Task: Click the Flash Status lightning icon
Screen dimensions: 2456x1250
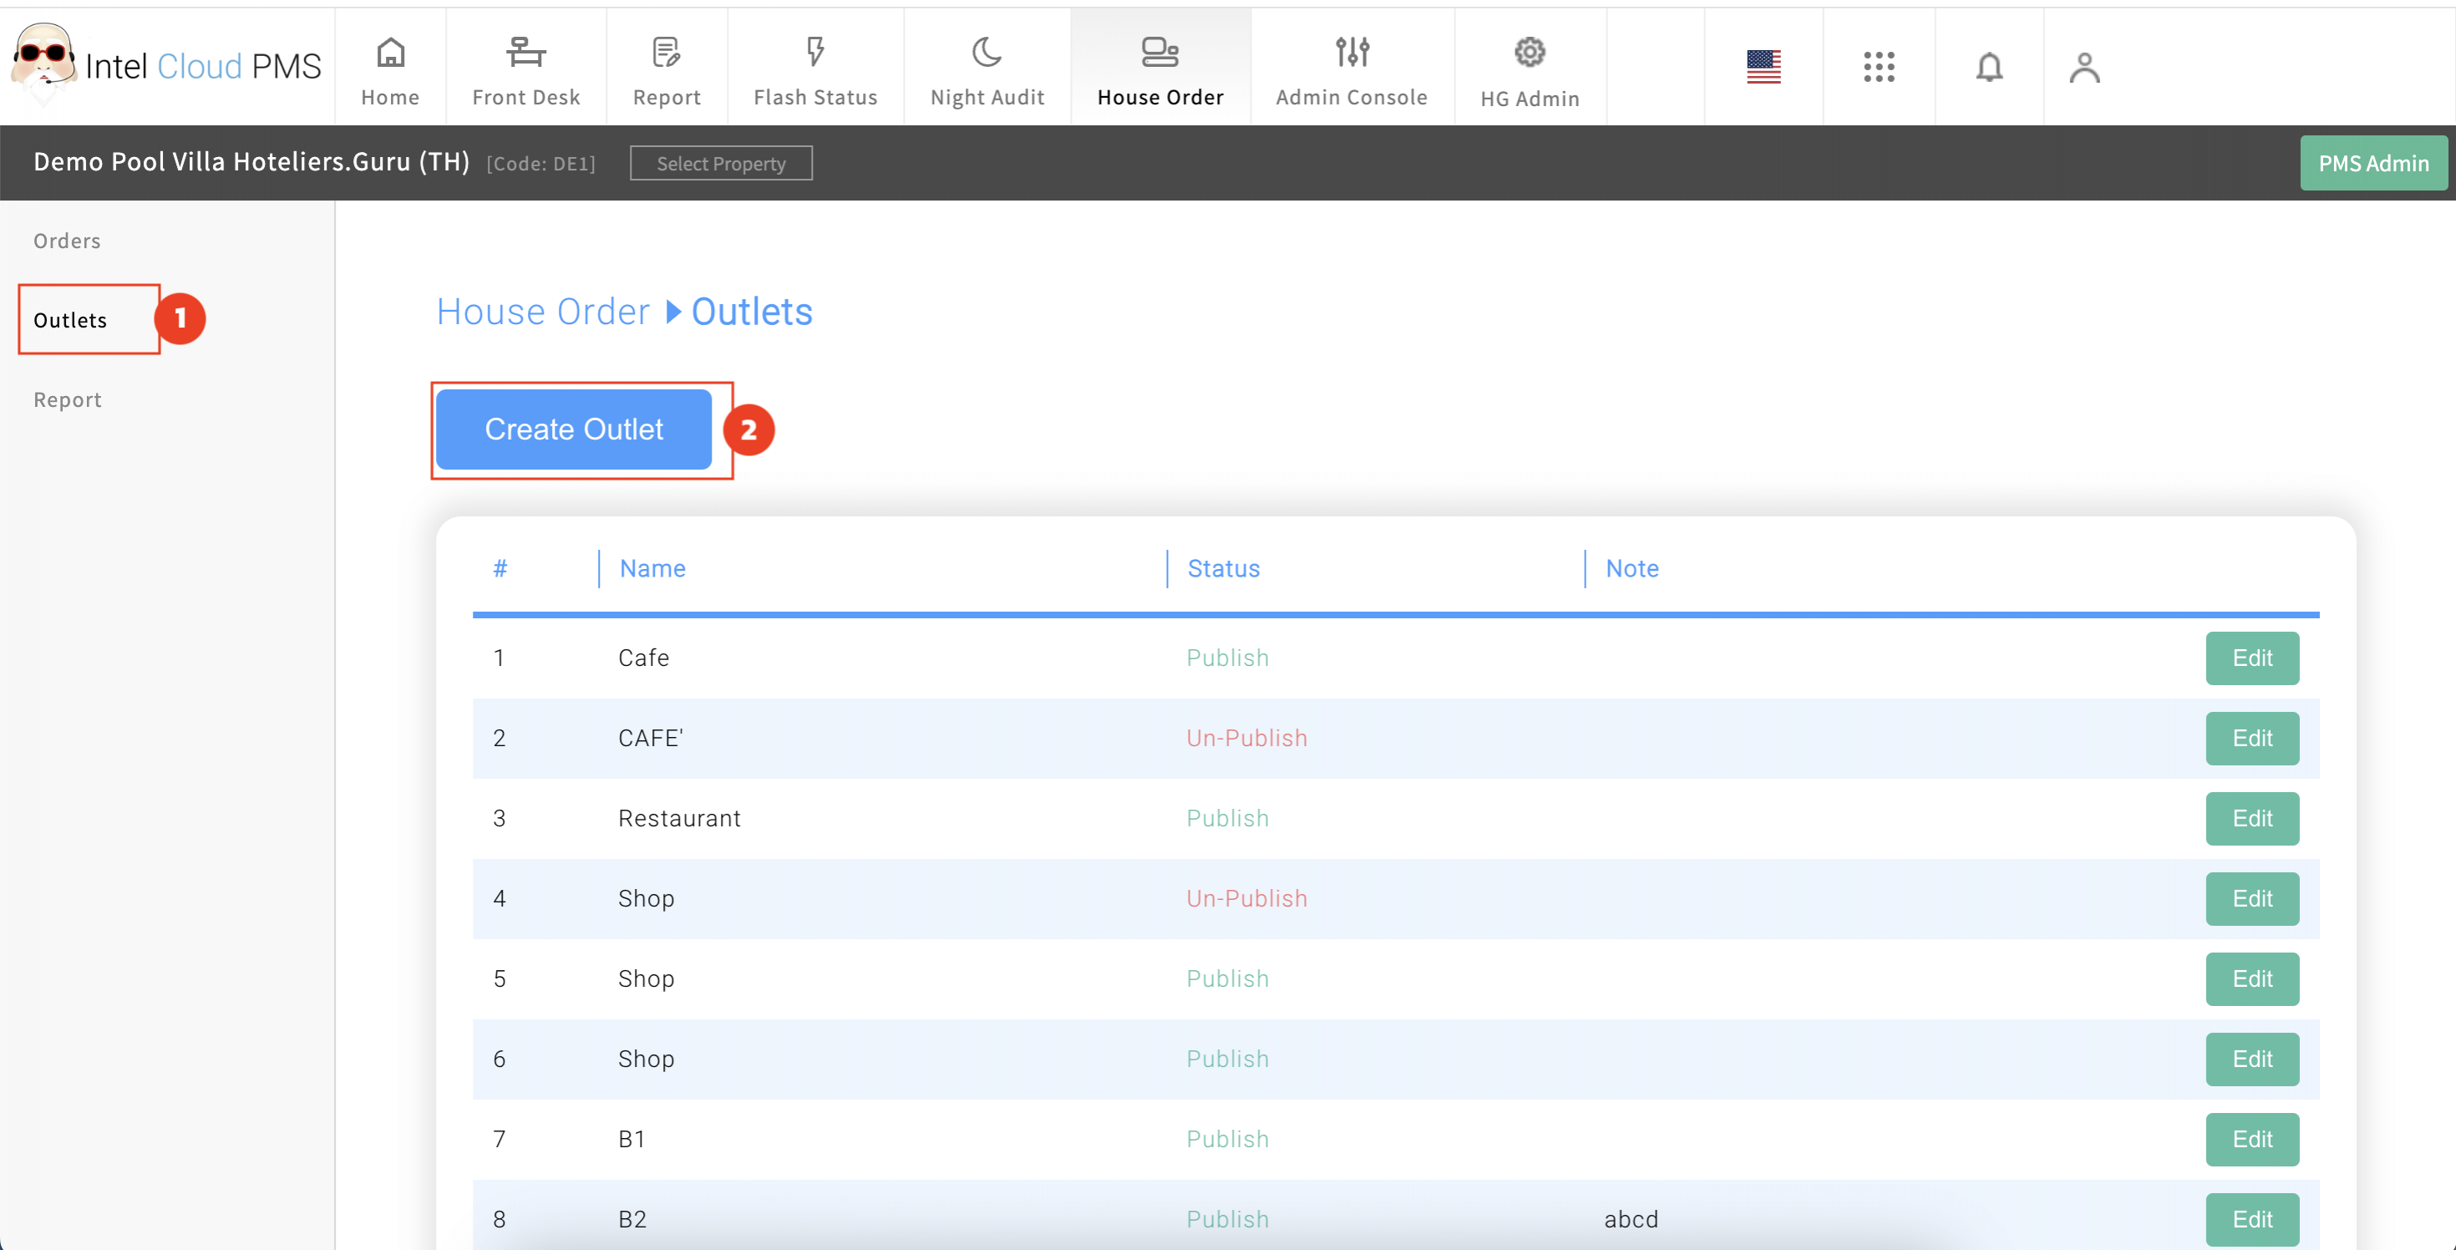Action: pos(814,53)
